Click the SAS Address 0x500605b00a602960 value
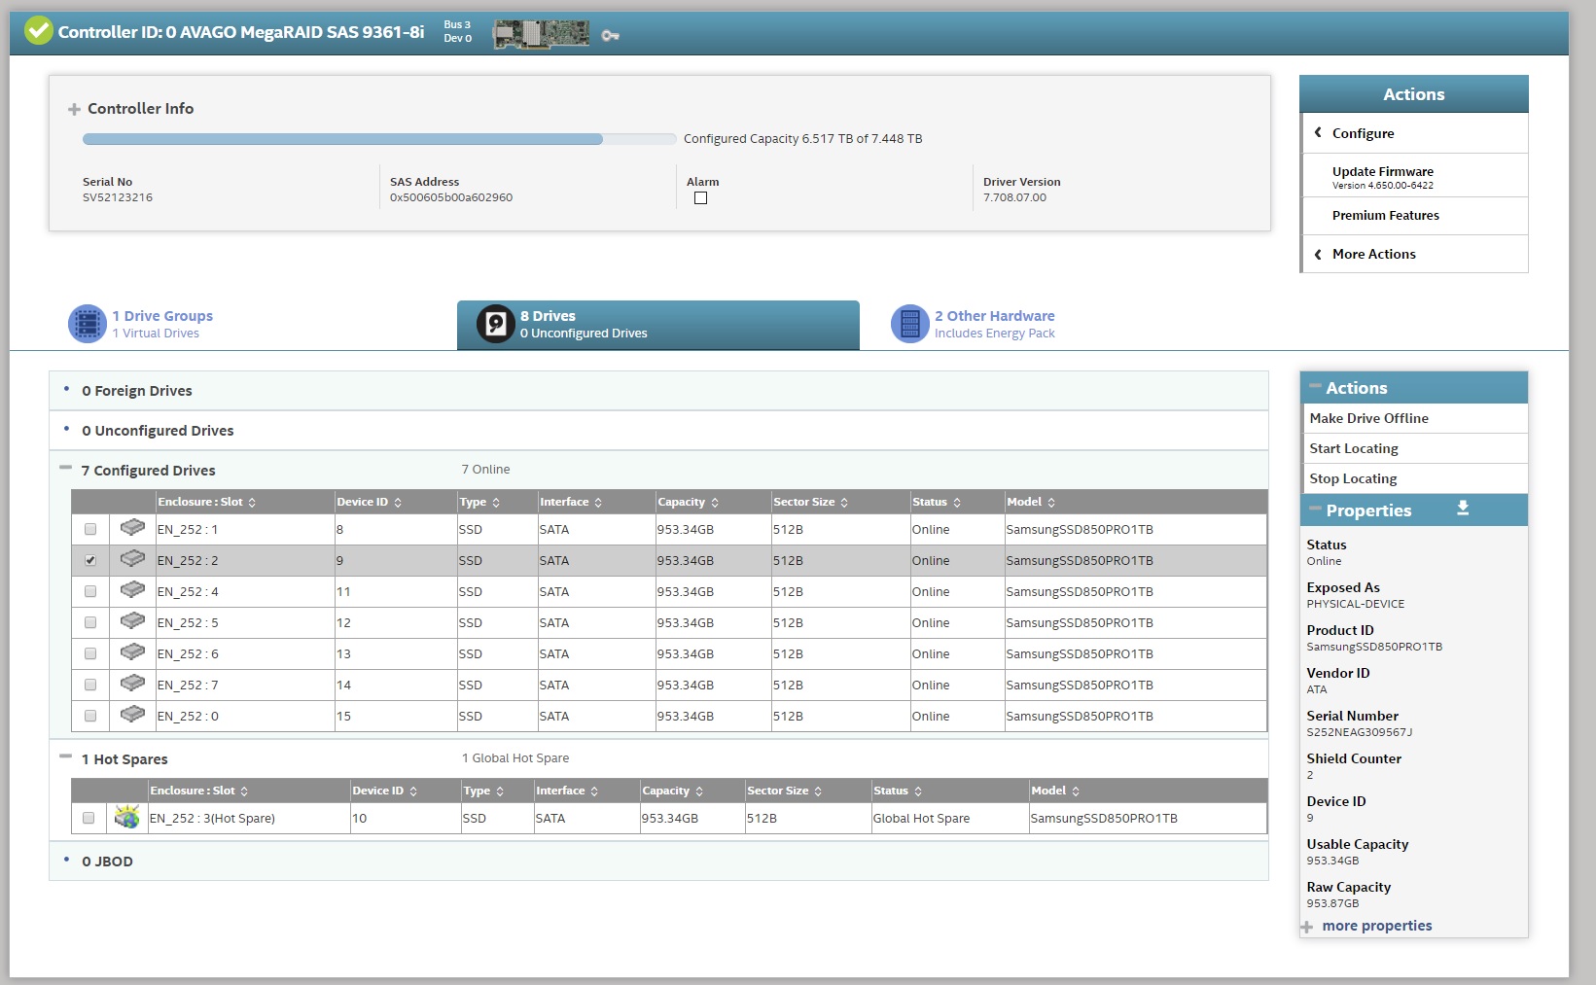The image size is (1596, 985). pyautogui.click(x=451, y=197)
